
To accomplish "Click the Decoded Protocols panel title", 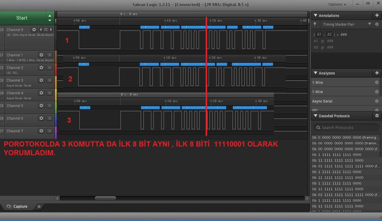I will 334,116.
